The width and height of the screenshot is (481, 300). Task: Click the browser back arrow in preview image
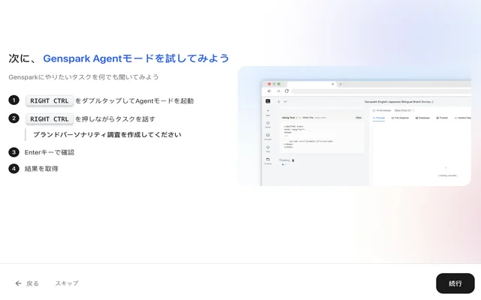click(269, 91)
